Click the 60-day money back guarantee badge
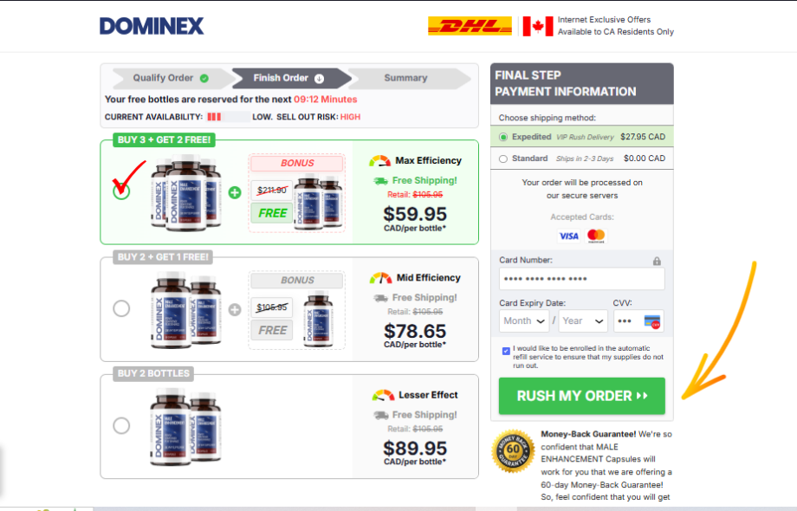Viewport: 797px width, 511px height. click(513, 451)
